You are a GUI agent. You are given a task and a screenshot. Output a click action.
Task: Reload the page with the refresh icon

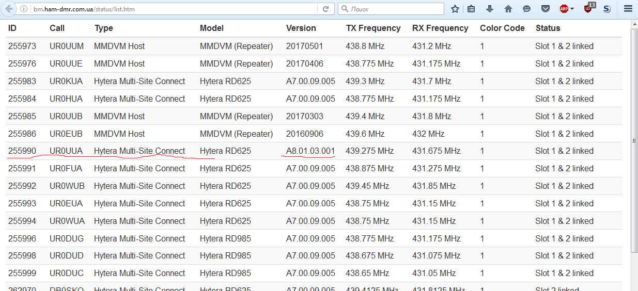[x=325, y=9]
